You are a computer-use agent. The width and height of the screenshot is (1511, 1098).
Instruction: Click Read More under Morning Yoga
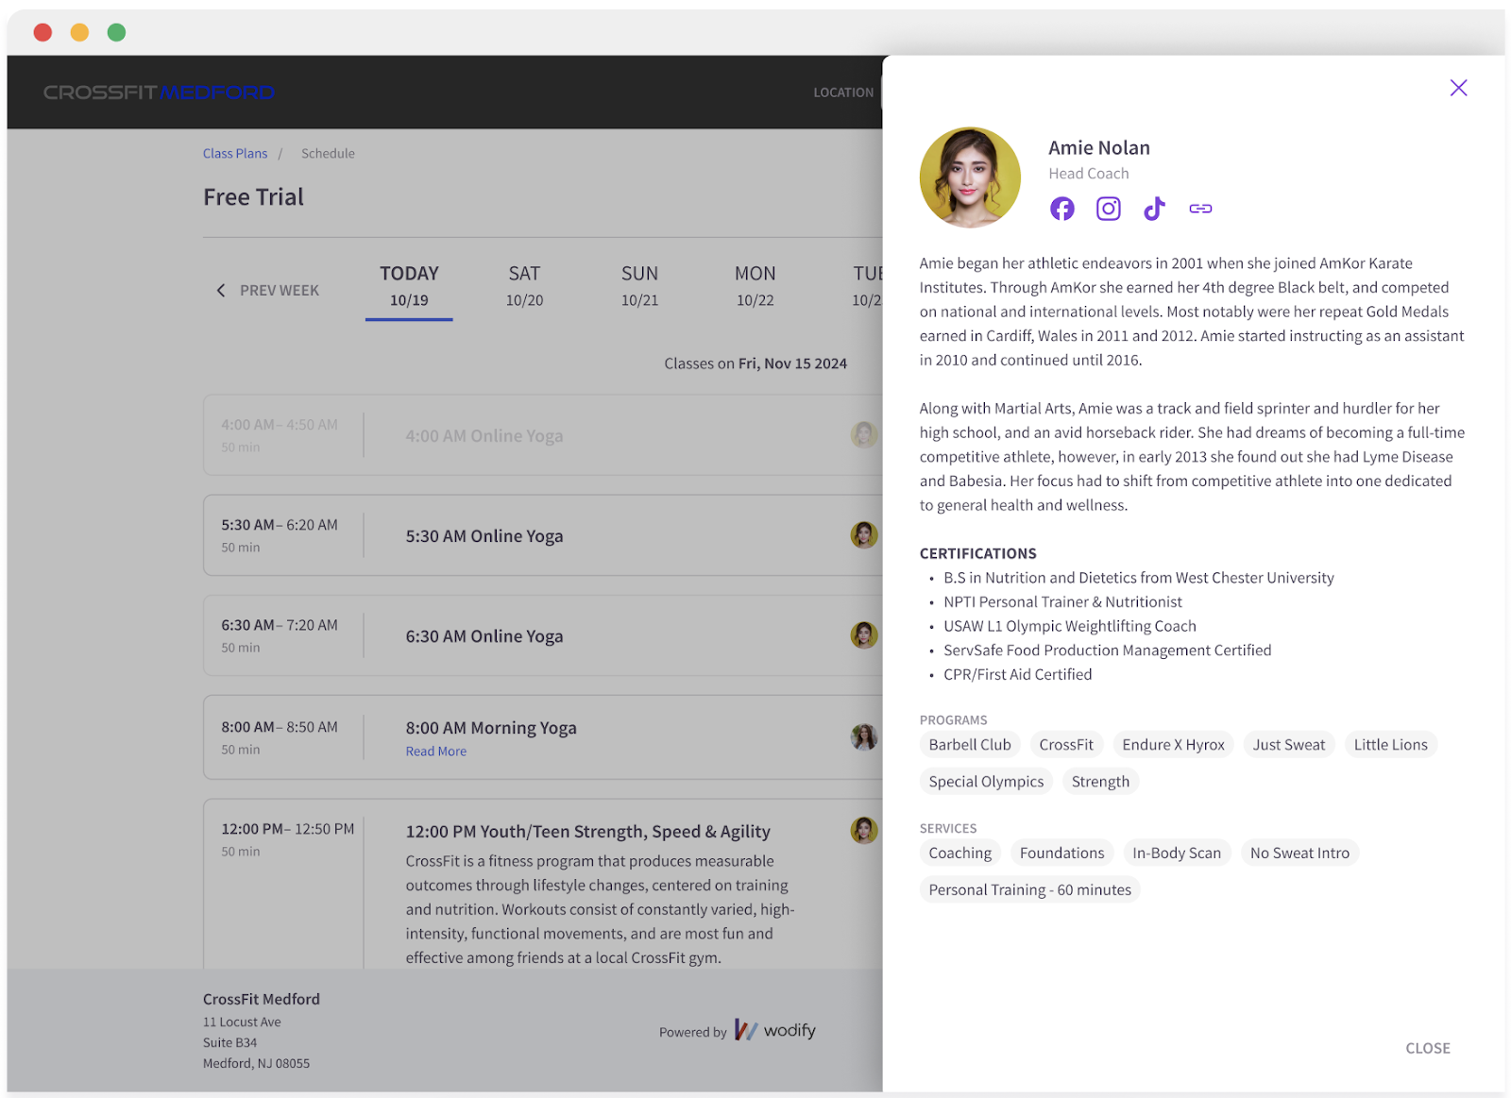(x=435, y=752)
